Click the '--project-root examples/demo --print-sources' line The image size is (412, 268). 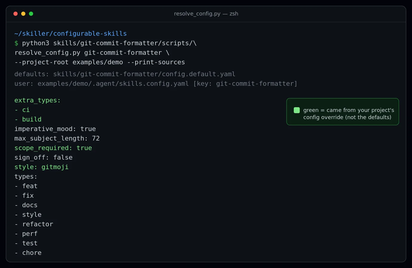100,62
